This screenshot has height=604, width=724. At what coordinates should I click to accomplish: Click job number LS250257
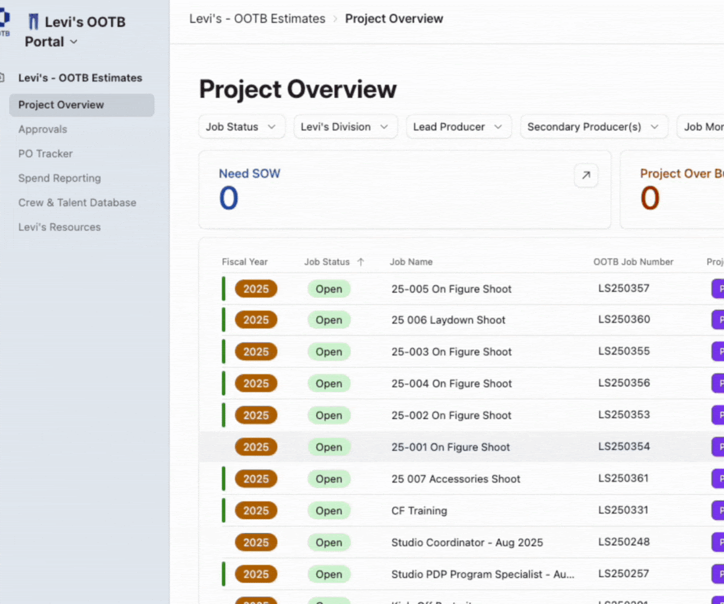[624, 574]
